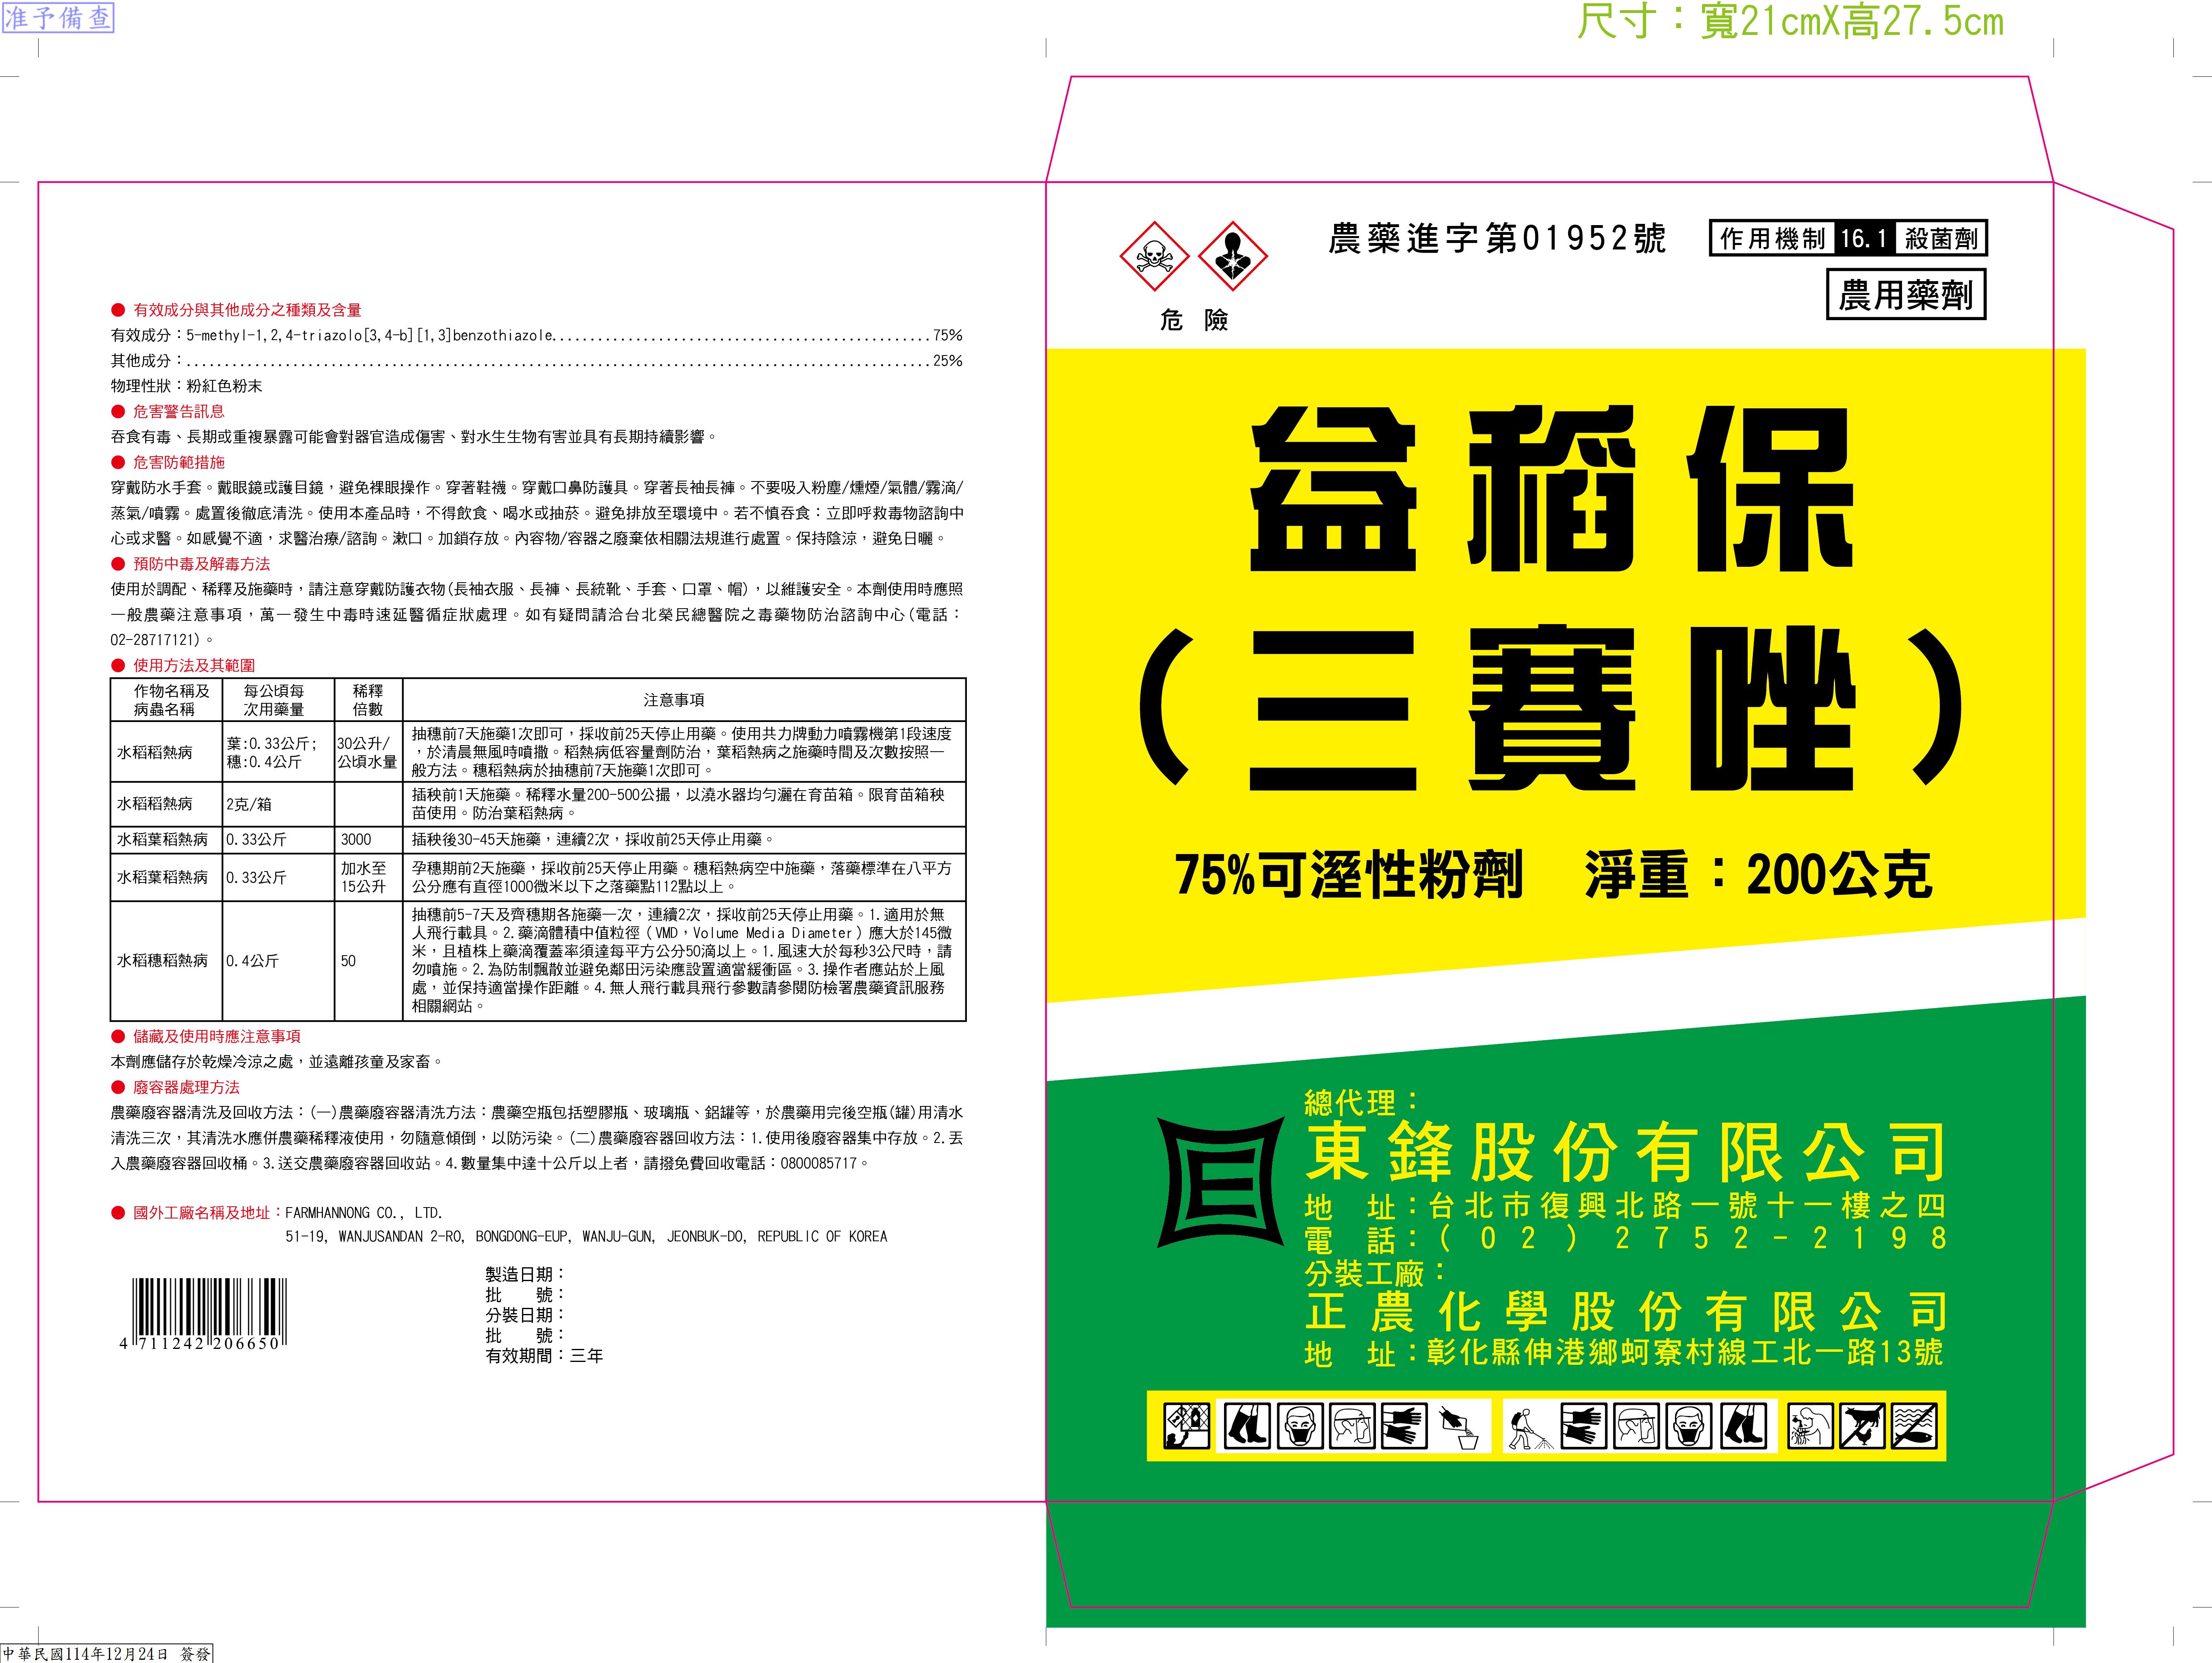This screenshot has width=2212, height=1663.
Task: Click the 使用方法及其範圍 section heading
Action: (194, 665)
